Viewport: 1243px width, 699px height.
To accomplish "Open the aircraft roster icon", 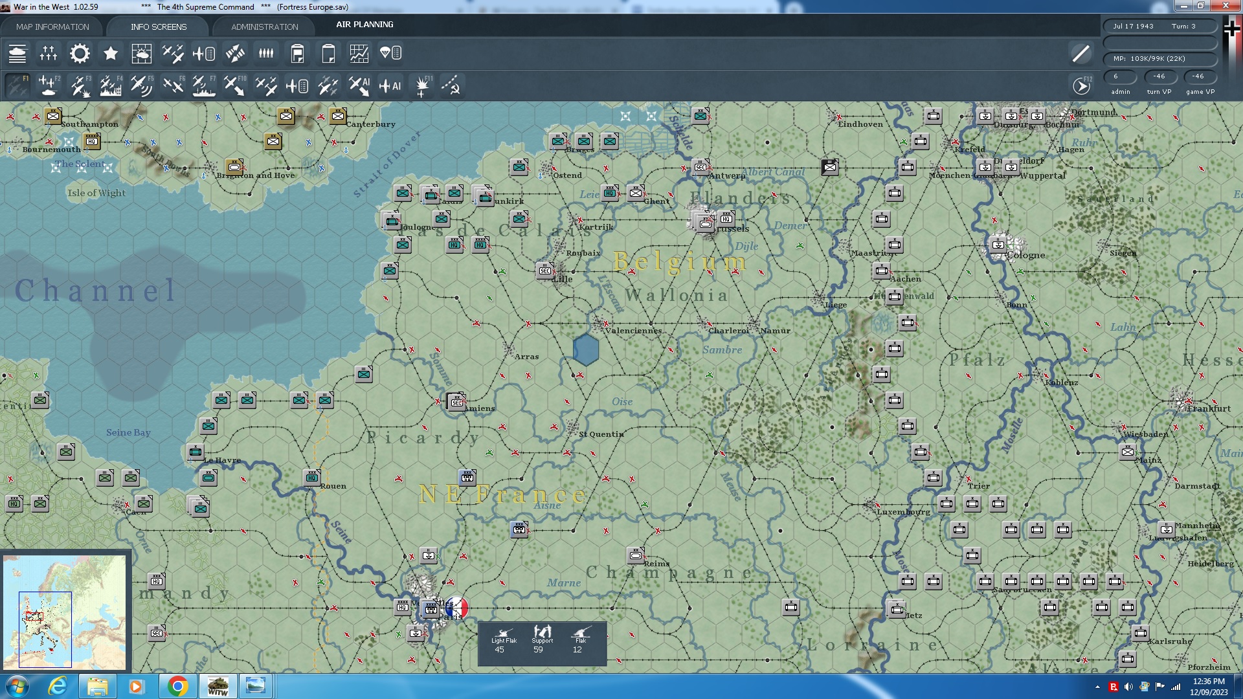I will click(204, 54).
